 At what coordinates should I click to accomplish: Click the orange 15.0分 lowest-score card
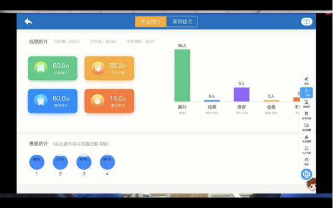pyautogui.click(x=109, y=101)
